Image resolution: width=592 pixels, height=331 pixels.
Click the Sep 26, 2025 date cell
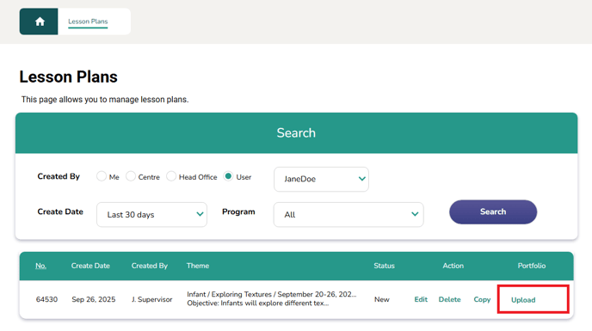point(94,299)
